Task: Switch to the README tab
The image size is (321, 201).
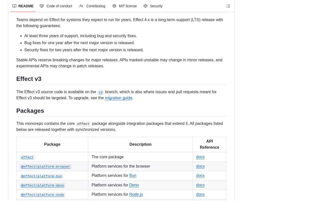Action: point(23,6)
